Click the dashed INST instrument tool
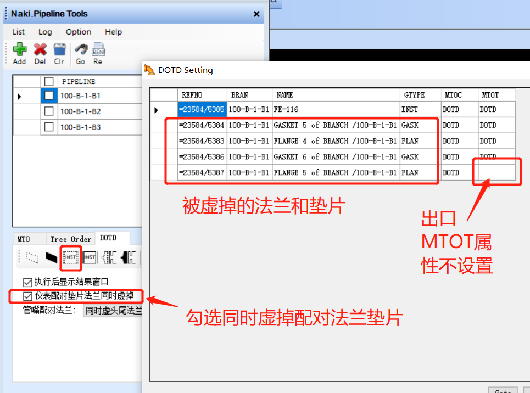 71,258
